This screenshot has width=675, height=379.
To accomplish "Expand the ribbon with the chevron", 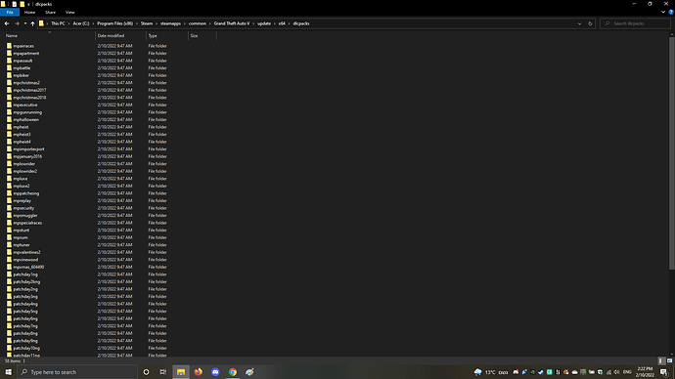I will (663, 12).
